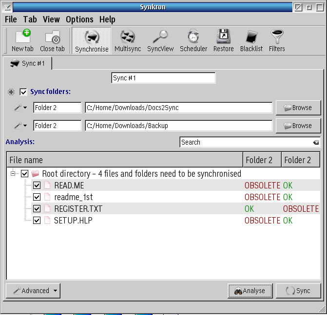Click the plus icon beside Sync folders
The width and height of the screenshot is (327, 315).
[11, 92]
